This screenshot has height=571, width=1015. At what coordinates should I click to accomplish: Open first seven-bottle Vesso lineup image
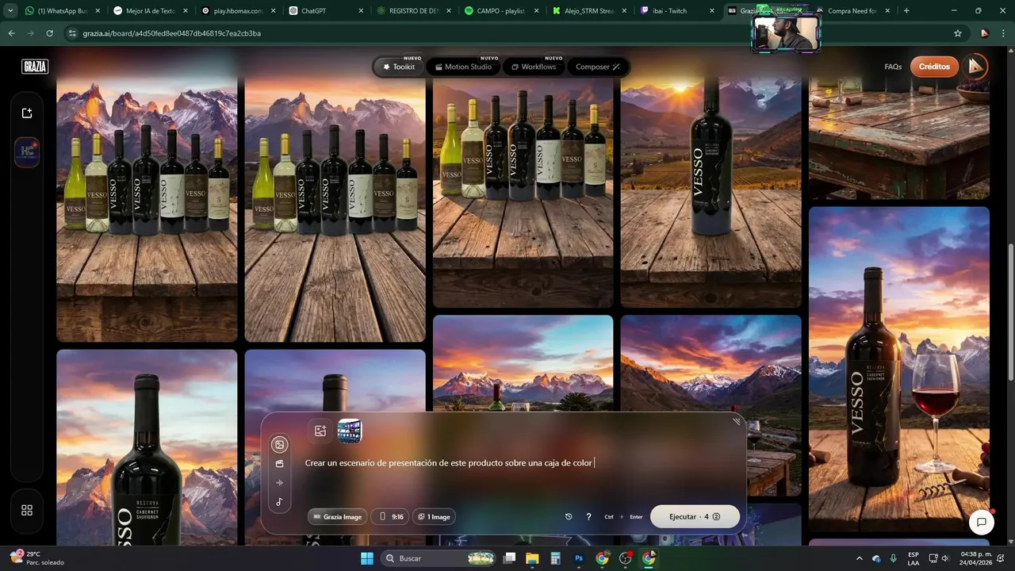(x=147, y=210)
